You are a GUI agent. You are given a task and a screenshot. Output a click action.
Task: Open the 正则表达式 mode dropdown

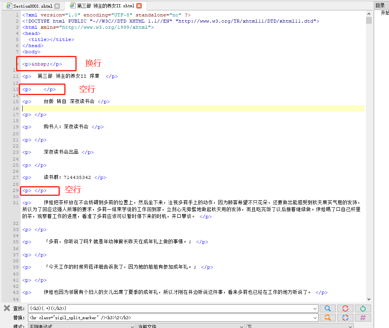pos(82,326)
